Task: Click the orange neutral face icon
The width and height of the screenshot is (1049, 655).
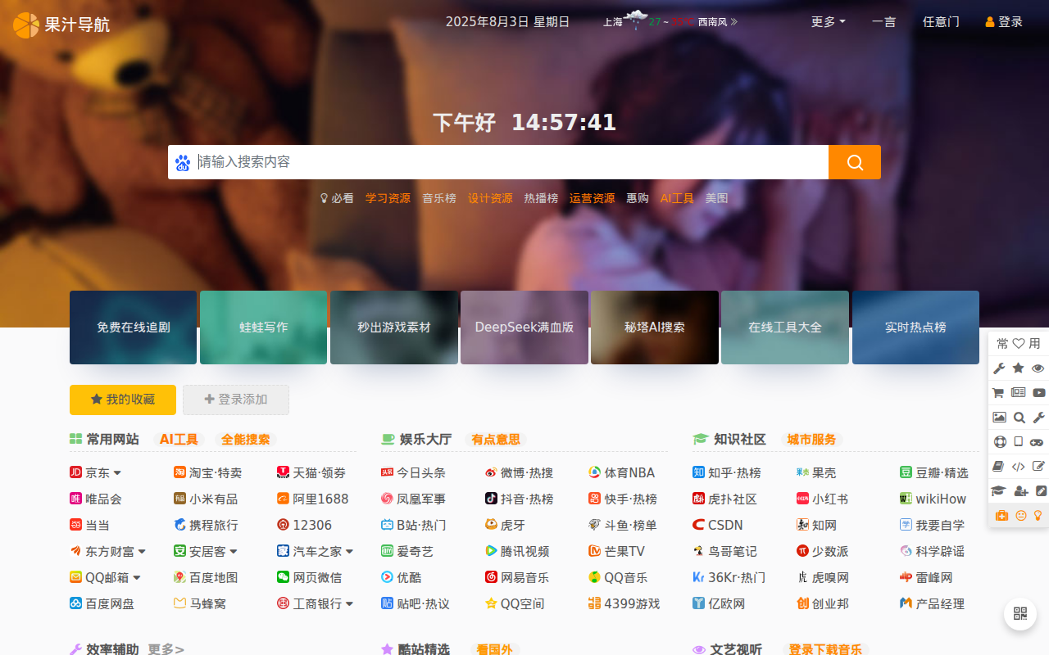Action: 1021,516
